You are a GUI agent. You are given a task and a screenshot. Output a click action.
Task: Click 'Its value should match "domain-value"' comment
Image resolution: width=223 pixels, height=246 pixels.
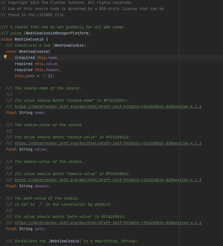tap(68, 174)
